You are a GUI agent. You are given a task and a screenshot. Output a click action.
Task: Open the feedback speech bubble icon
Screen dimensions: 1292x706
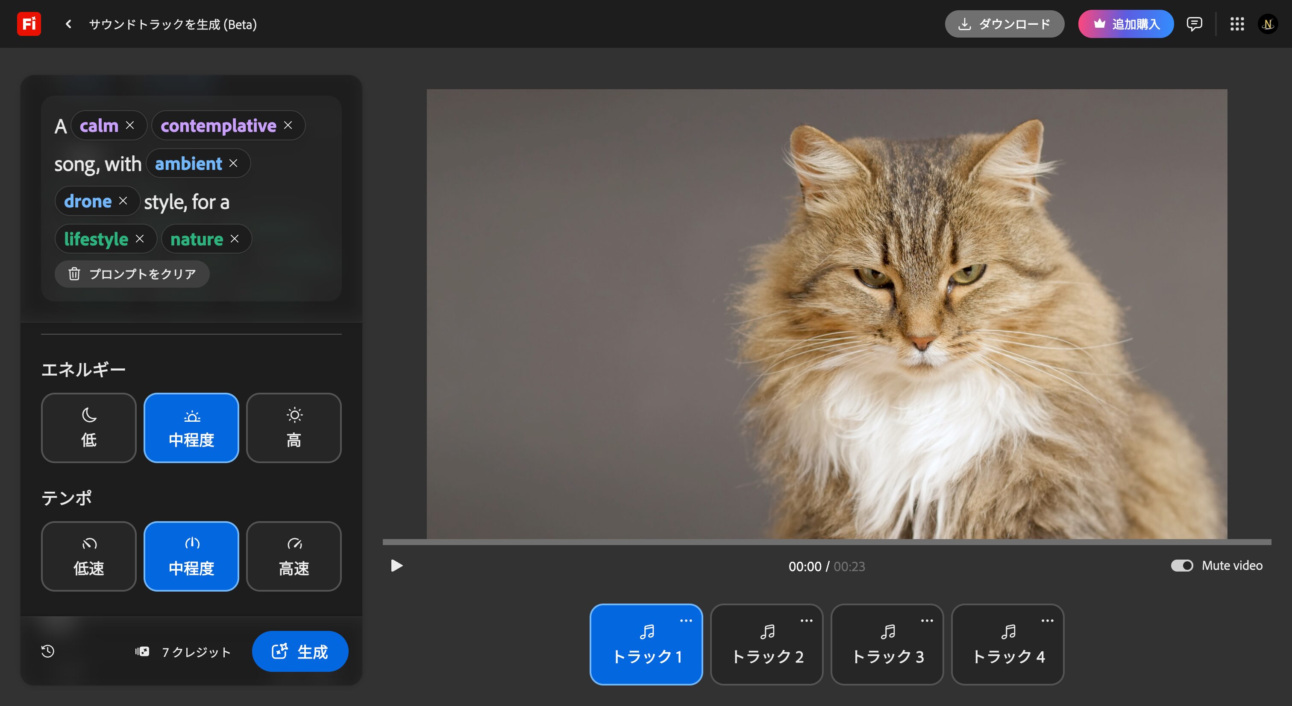(1194, 23)
